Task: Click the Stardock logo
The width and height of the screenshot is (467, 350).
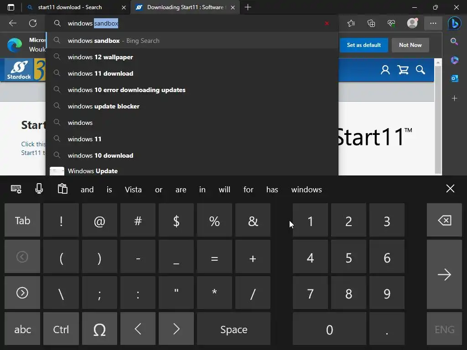Action: (19, 70)
